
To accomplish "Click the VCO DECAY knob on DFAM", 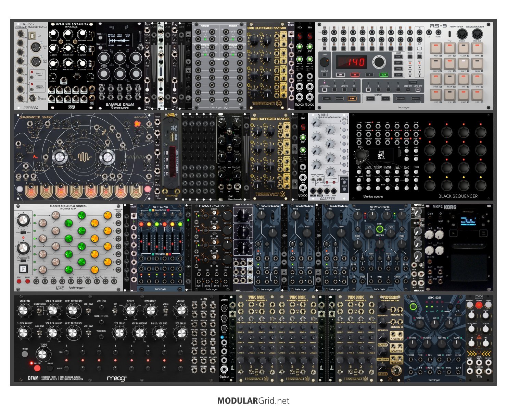I will [23, 311].
